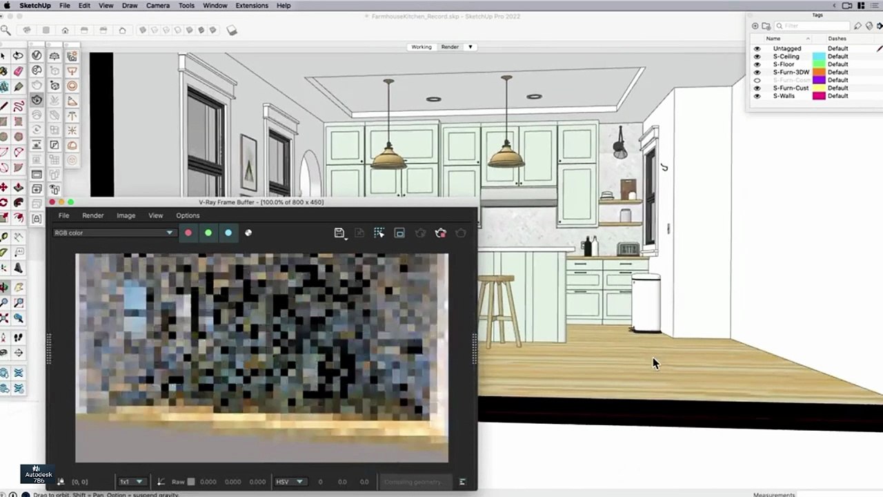Screen dimensions: 883x497
Task: Save the image in V-Ray Frame Buffer
Action: (x=339, y=233)
